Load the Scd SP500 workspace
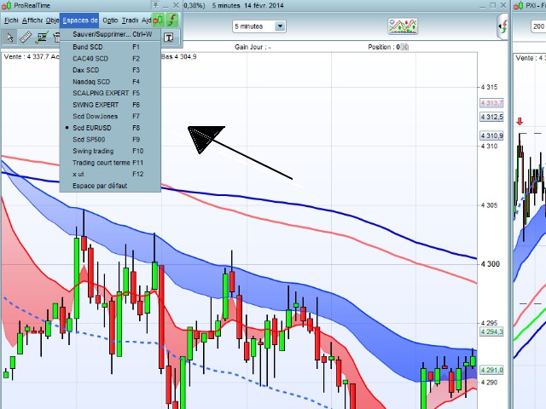The width and height of the screenshot is (546, 409). click(110, 140)
